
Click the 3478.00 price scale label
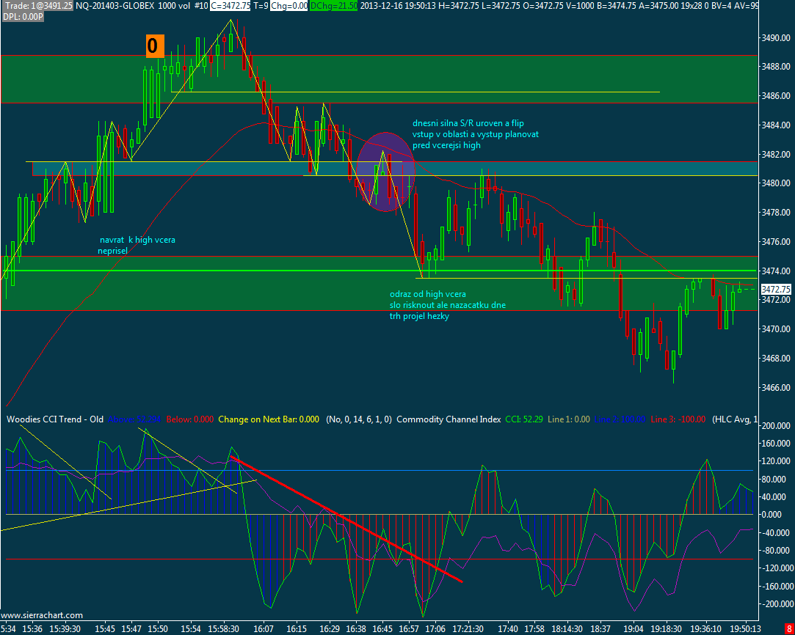(x=776, y=212)
